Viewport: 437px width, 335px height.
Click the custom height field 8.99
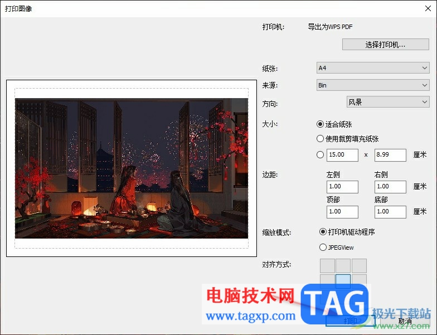click(390, 155)
